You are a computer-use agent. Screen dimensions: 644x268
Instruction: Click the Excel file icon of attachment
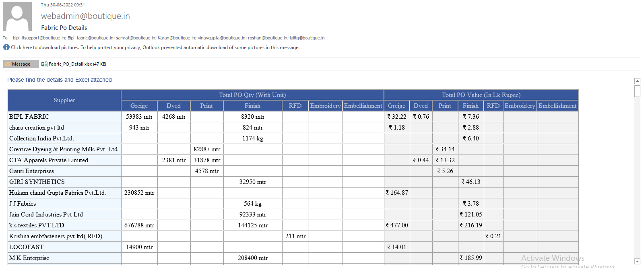pos(44,64)
